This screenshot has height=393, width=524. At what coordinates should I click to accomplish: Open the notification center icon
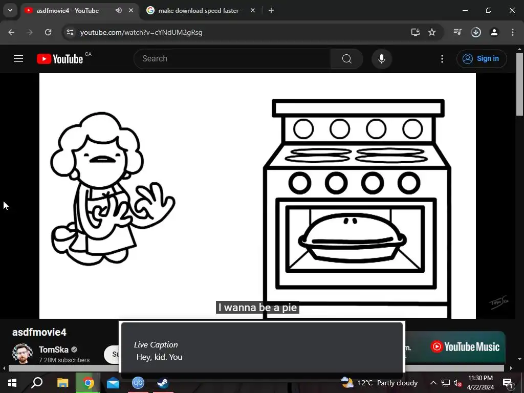pos(508,383)
